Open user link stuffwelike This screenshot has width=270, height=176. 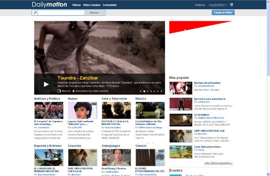tap(112, 172)
